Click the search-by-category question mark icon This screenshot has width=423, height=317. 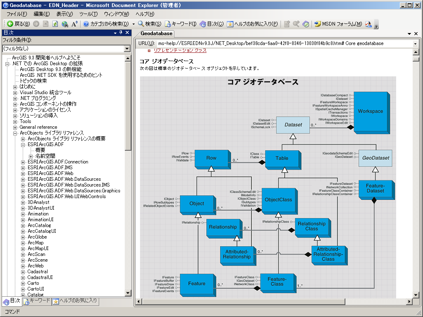click(86, 24)
